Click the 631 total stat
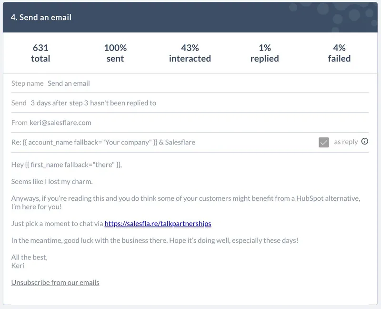The image size is (381, 309). [x=40, y=53]
